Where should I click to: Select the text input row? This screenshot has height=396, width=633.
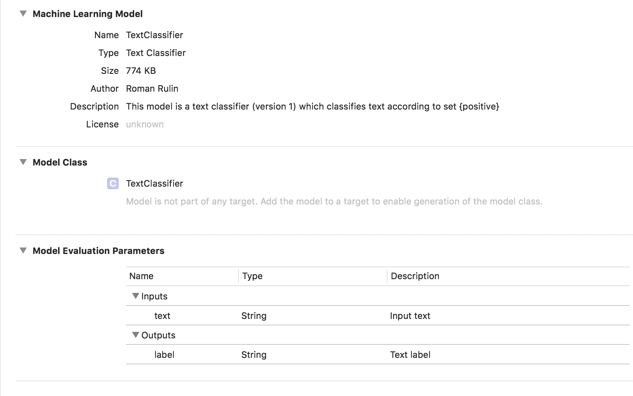(162, 316)
